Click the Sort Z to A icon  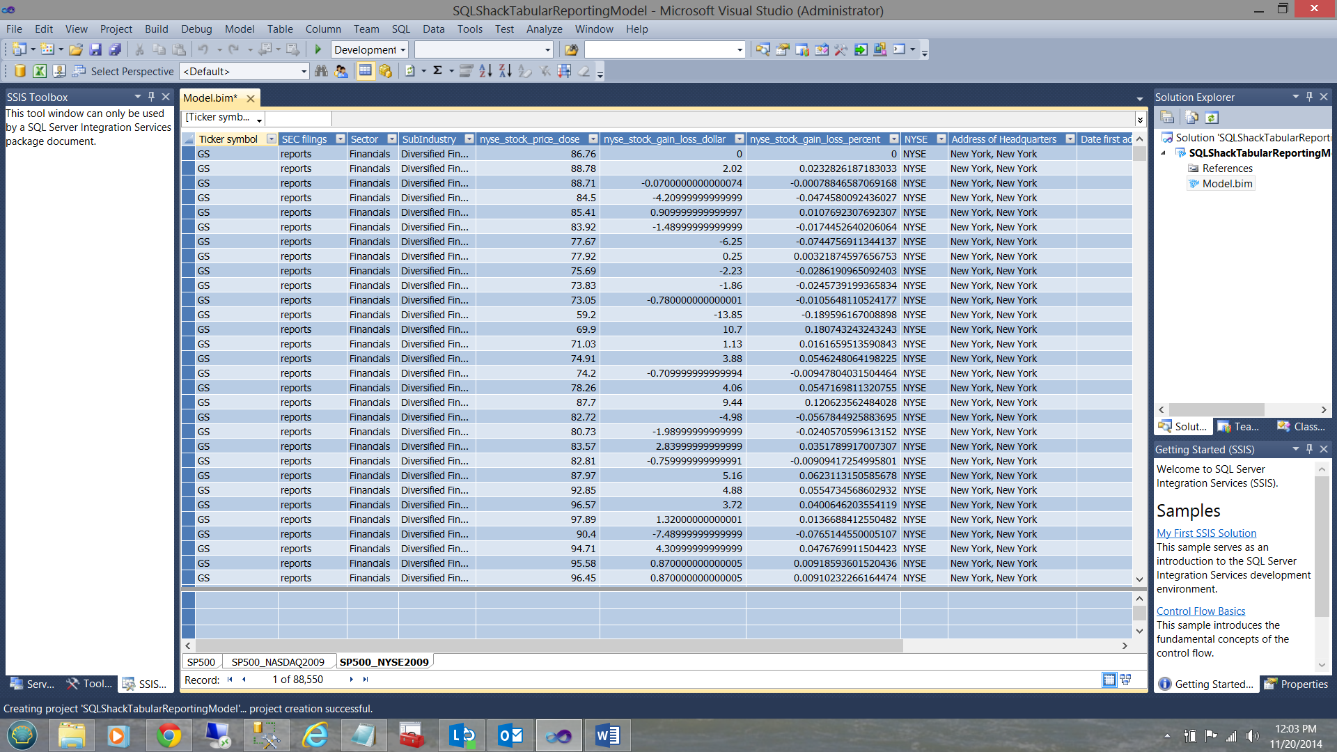pyautogui.click(x=505, y=71)
